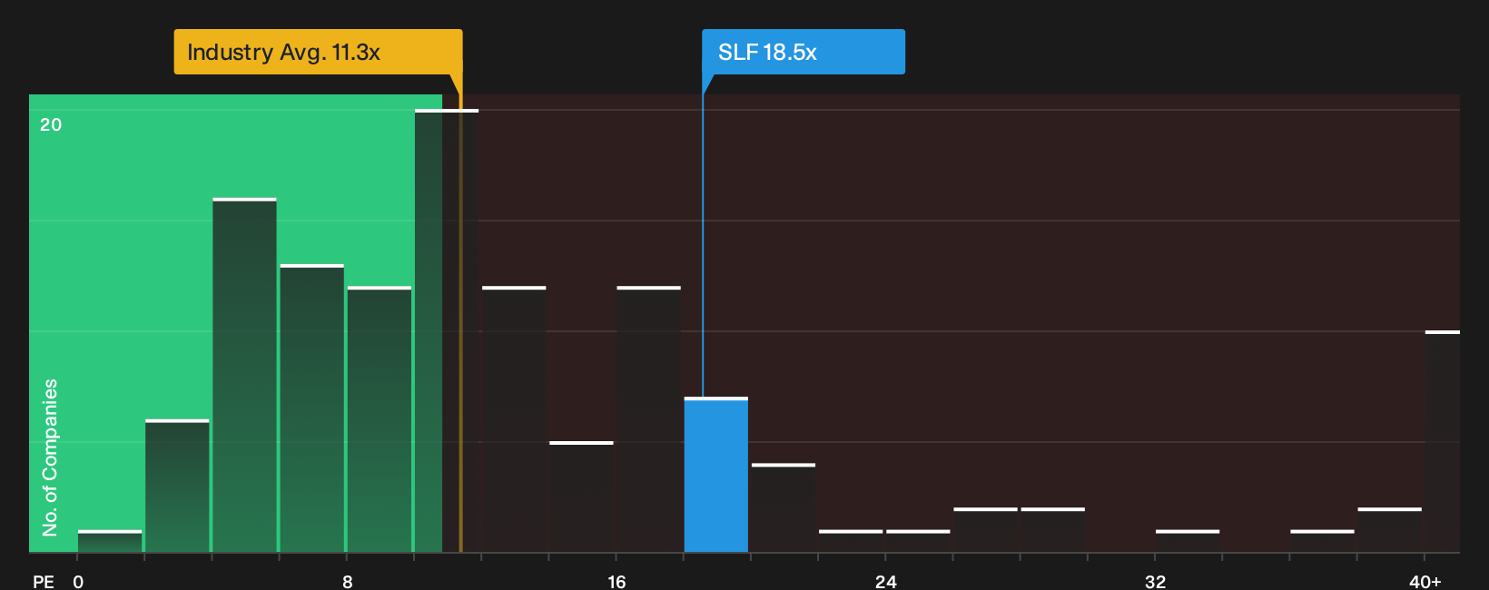Click the PE axis label

[x=44, y=581]
